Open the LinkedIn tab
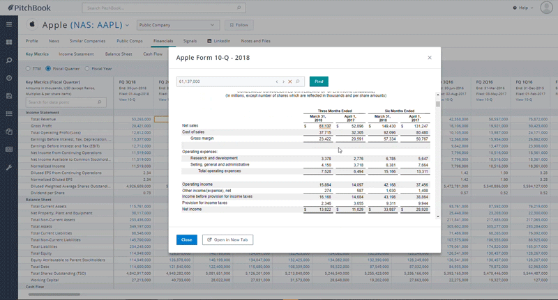This screenshot has width=558, height=300. pos(219,41)
